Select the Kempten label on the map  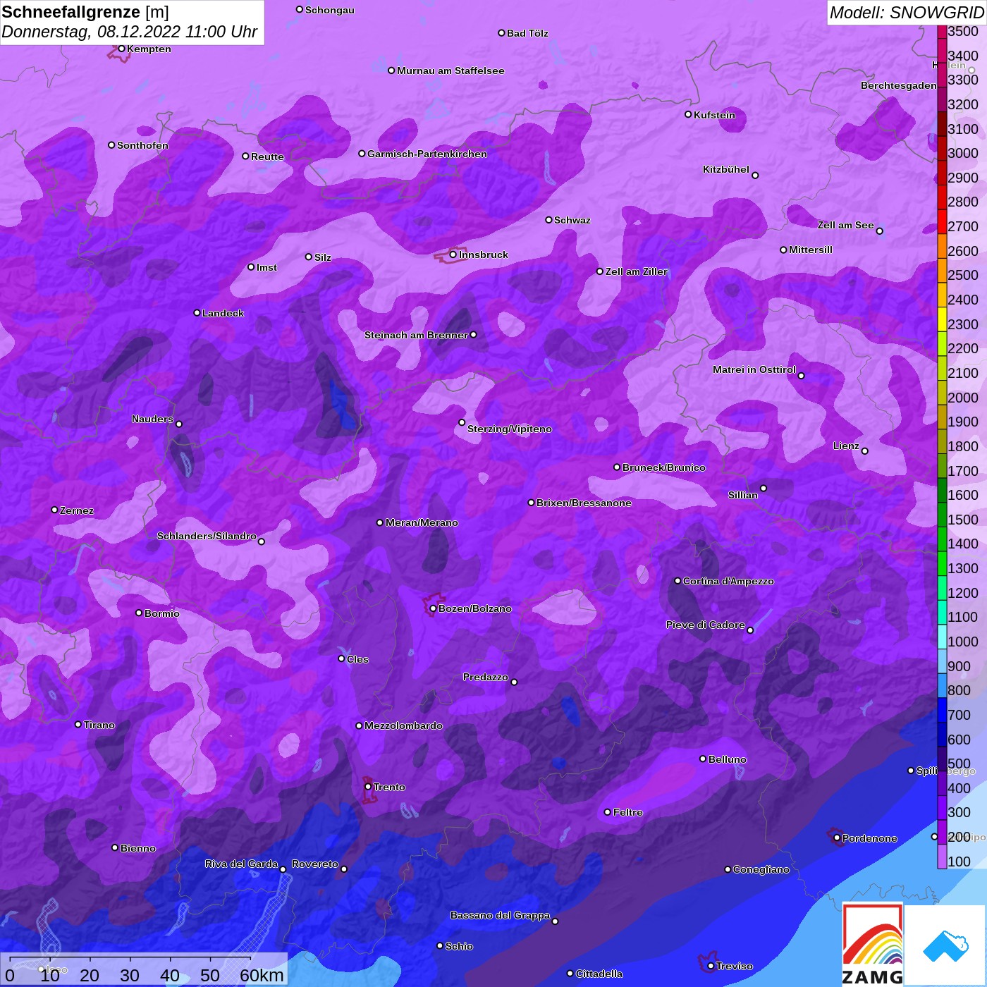click(x=149, y=49)
